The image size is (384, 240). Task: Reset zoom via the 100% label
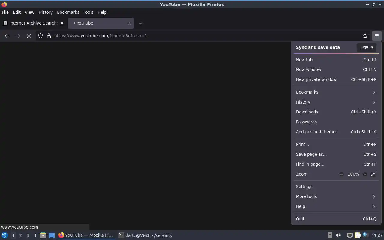tap(353, 174)
